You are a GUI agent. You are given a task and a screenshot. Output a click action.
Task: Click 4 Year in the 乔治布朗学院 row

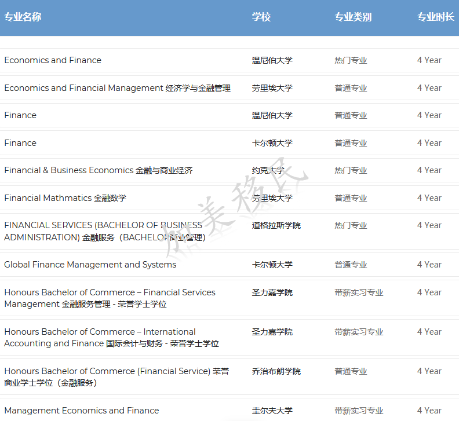[429, 371]
